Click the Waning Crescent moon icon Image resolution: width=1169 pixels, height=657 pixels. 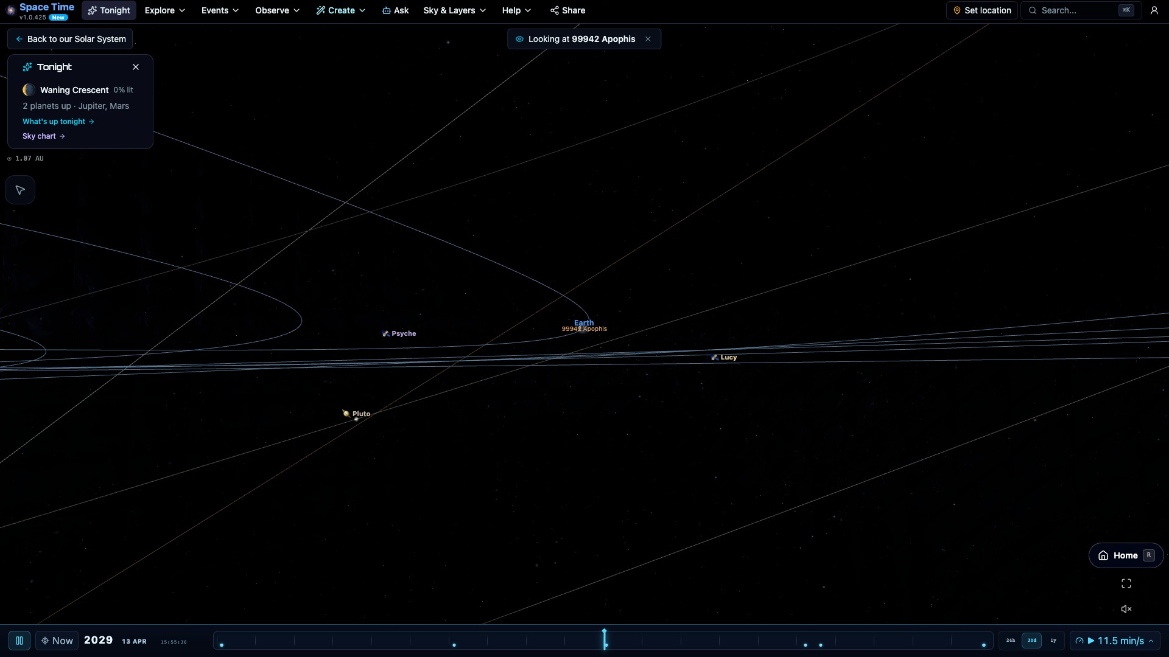click(x=29, y=90)
